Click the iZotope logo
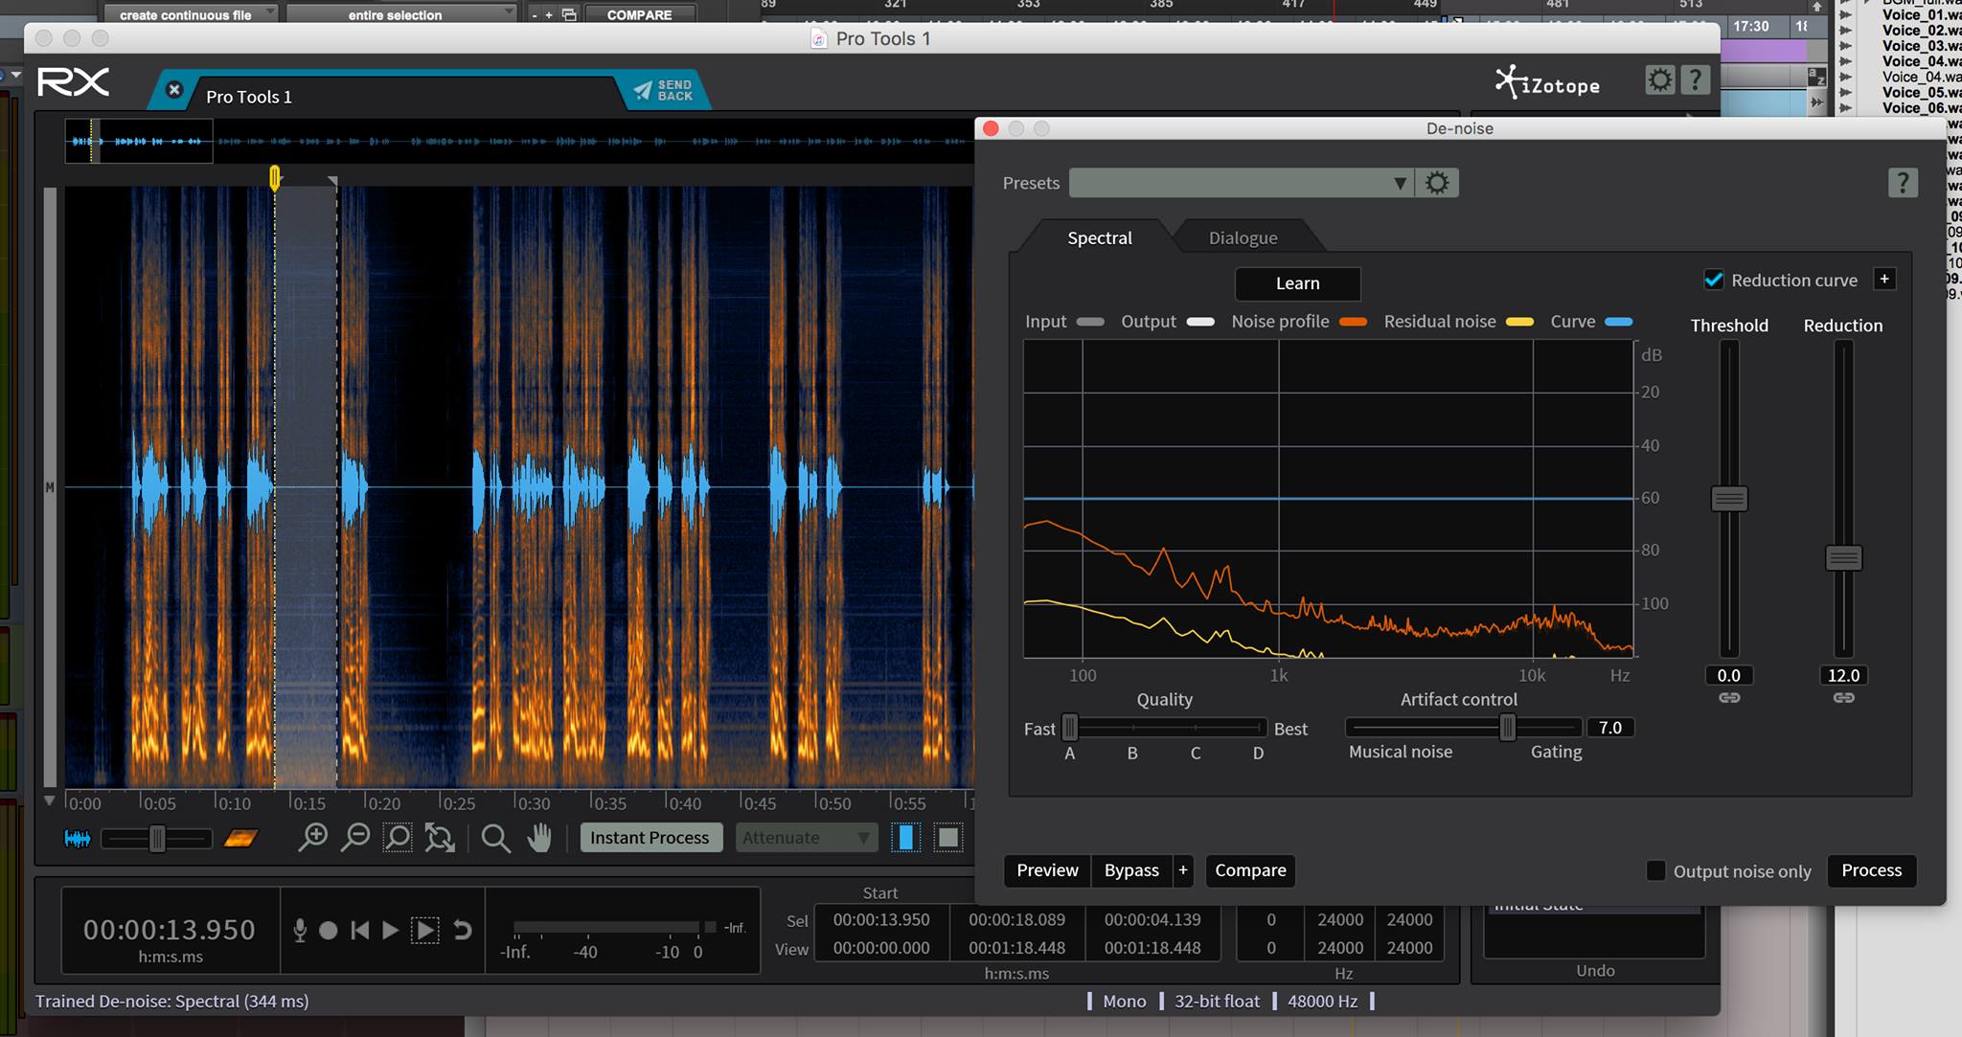The image size is (1962, 1037). tap(1547, 82)
